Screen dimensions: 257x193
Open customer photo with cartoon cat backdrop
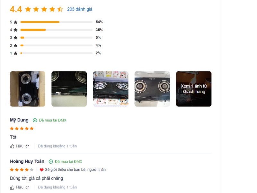(x=111, y=89)
